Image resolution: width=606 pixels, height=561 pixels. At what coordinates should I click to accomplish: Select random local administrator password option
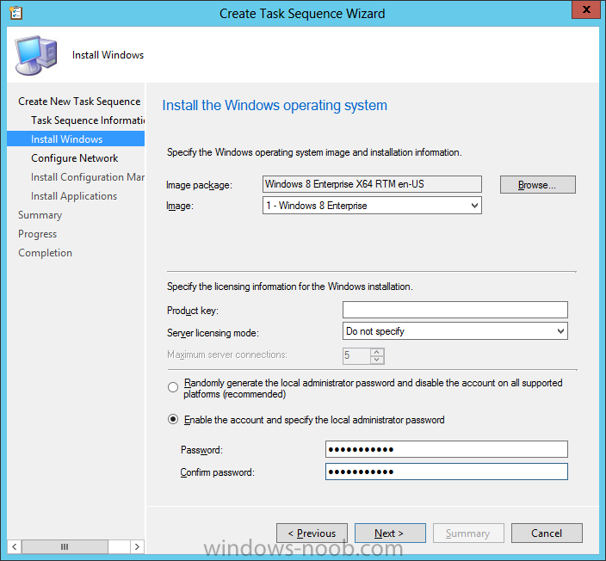tap(173, 387)
